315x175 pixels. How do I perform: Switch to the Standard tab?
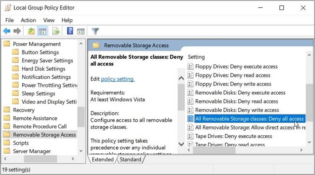pos(130,159)
